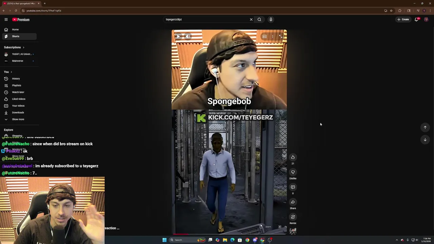Toggle captions on the Short

264,36
